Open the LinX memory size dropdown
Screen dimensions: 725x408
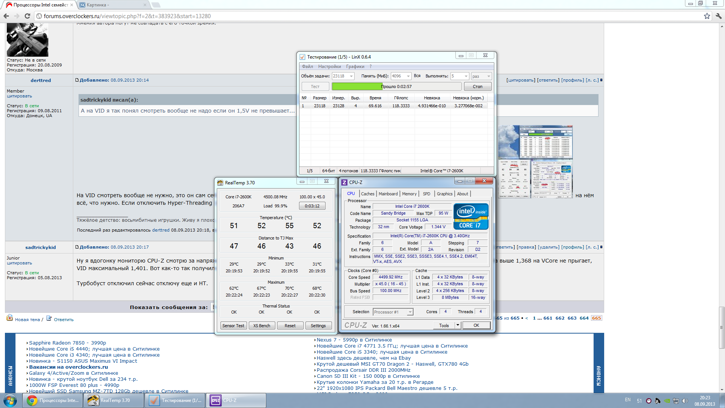point(408,76)
